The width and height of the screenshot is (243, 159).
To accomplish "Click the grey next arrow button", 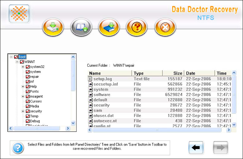I will [221, 147].
